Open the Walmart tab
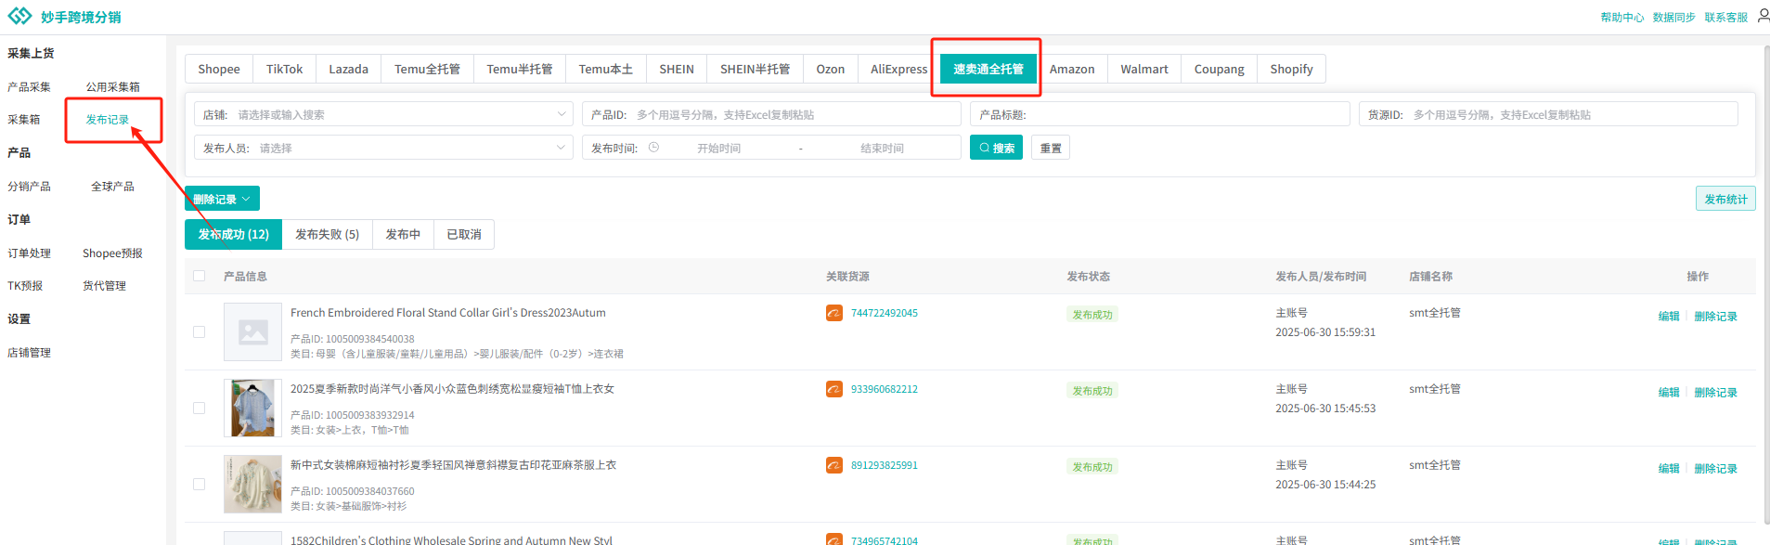Viewport: 1770px width, 545px height. pyautogui.click(x=1144, y=69)
